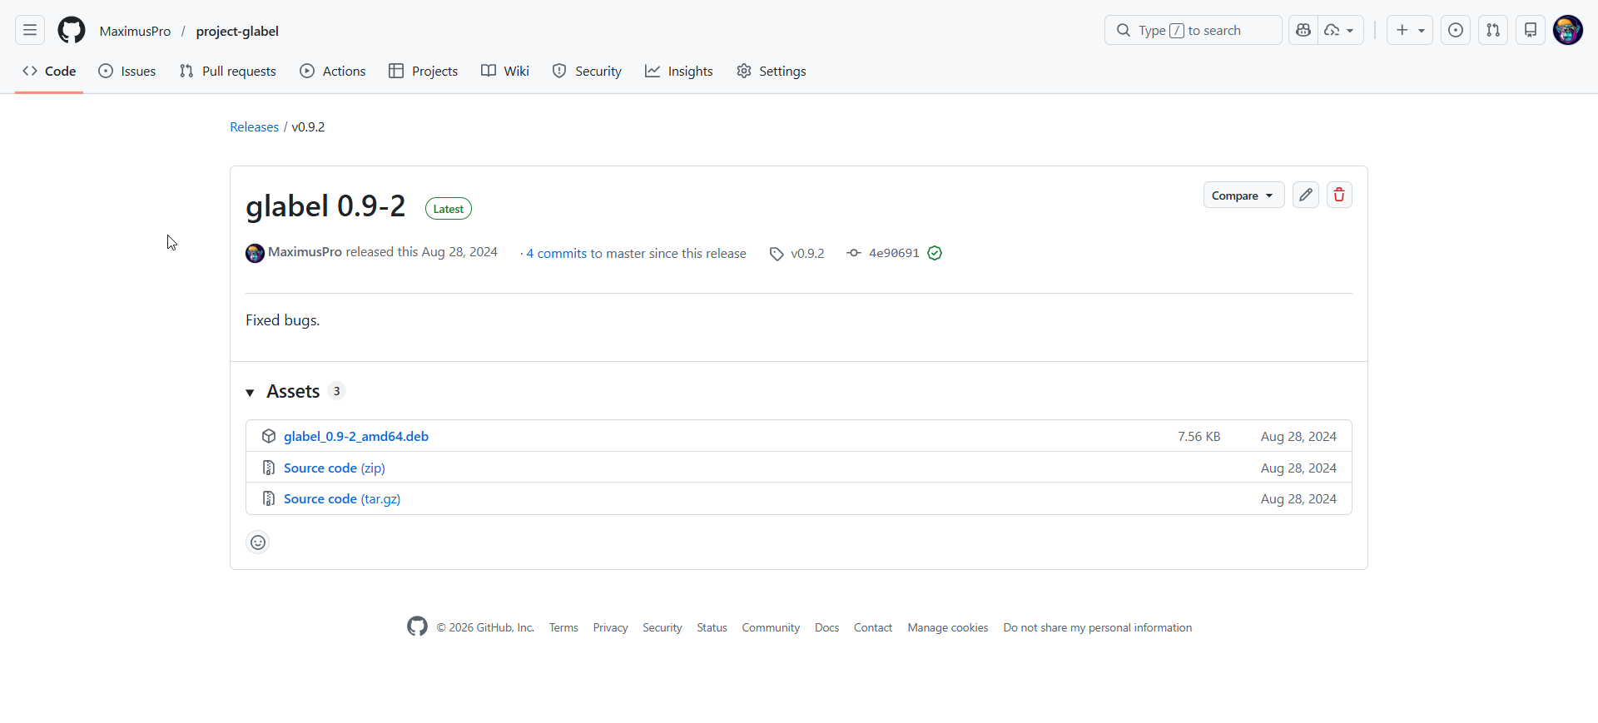The image size is (1598, 723).
Task: Open the Issues inbox icon in header
Action: (1456, 31)
